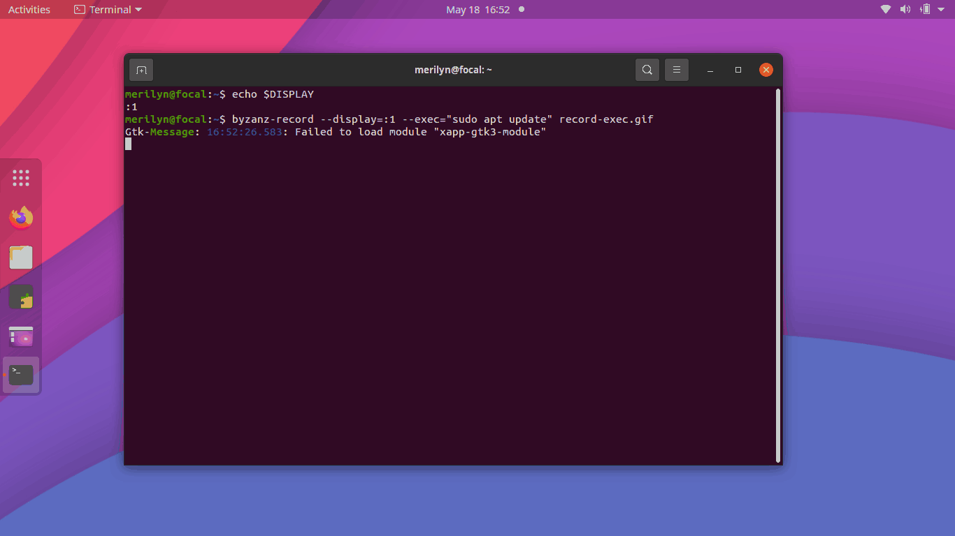Launch Firefox from the dock
The image size is (955, 536).
click(x=20, y=217)
